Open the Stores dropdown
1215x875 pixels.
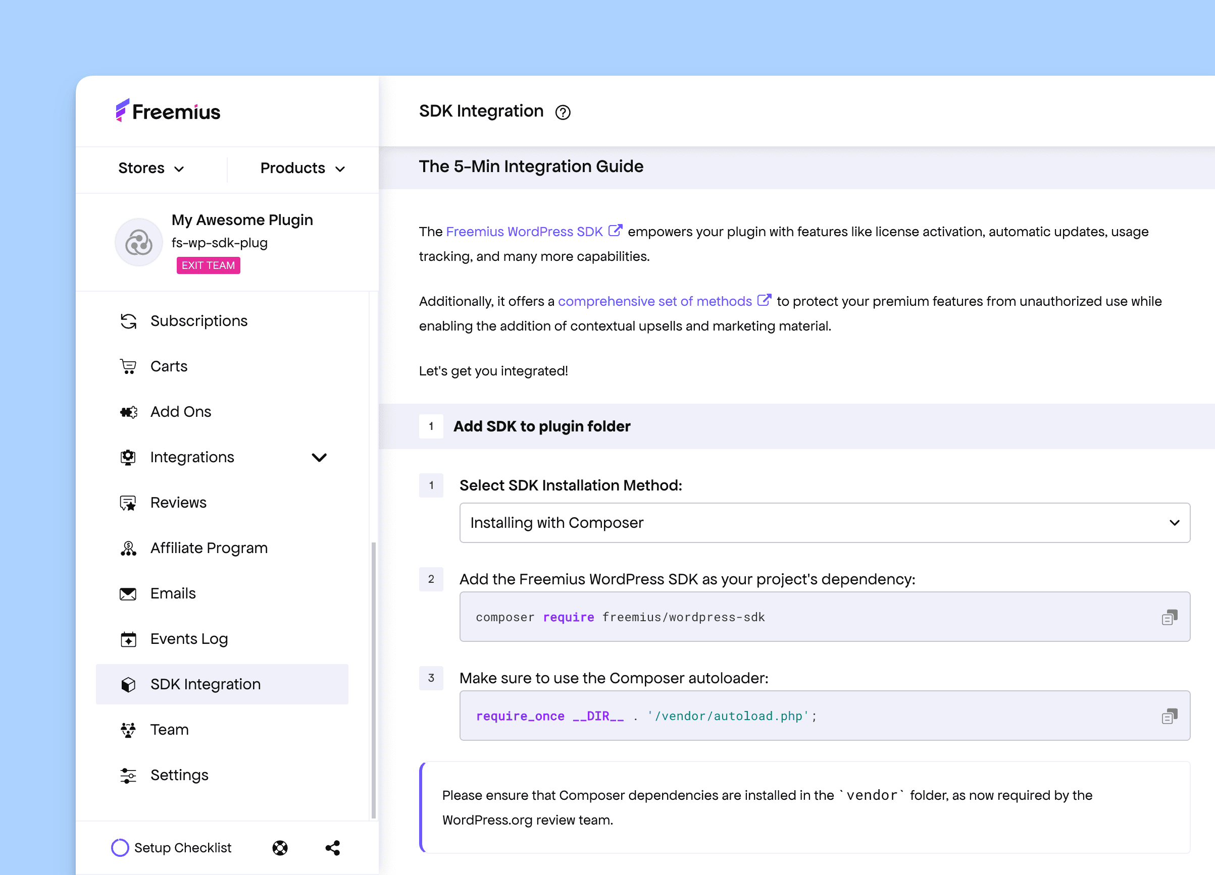tap(151, 168)
